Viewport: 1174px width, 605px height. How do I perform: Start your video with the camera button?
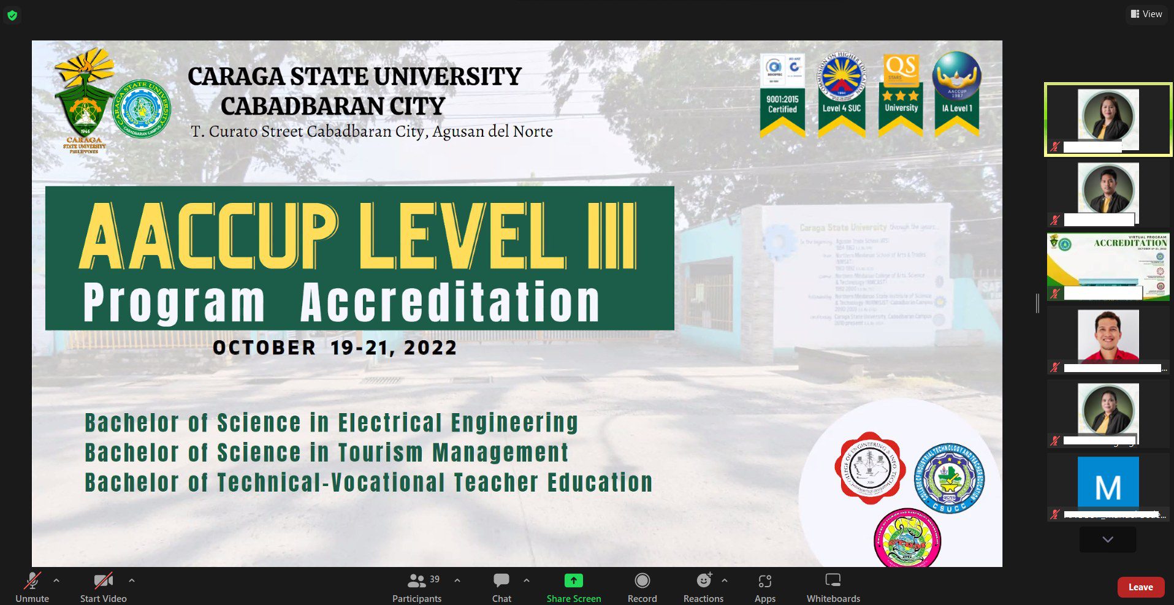102,580
